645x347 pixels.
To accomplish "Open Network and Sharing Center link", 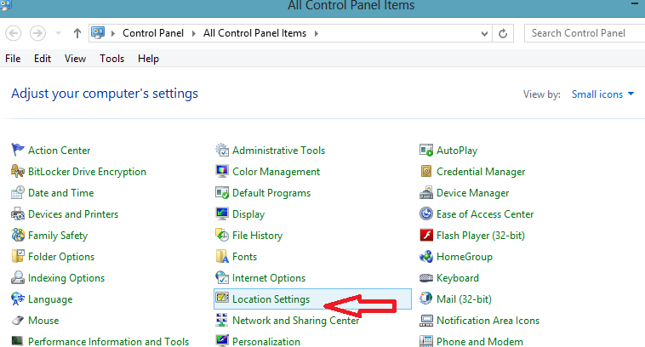I will click(296, 321).
